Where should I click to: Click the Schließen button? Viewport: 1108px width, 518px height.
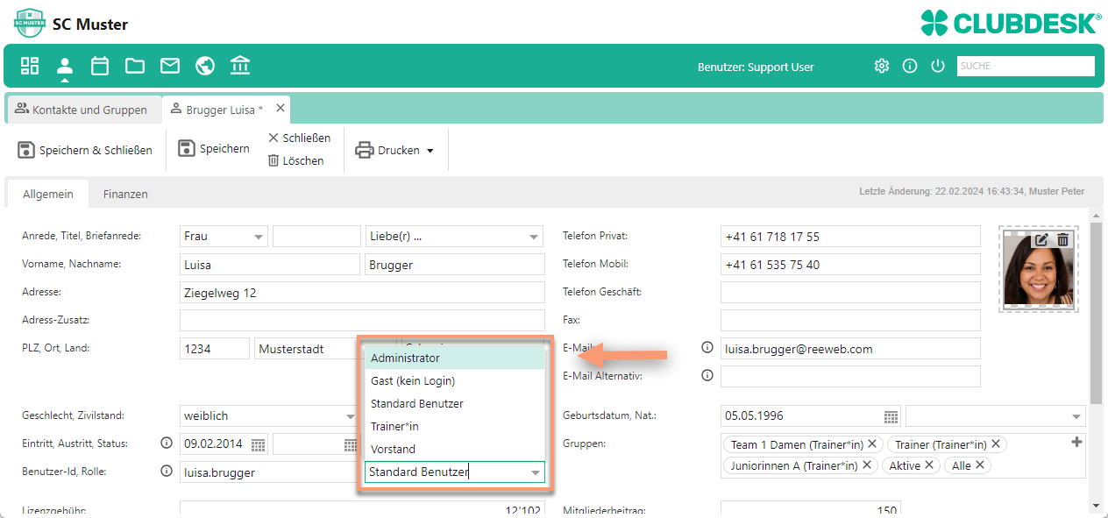pyautogui.click(x=299, y=138)
